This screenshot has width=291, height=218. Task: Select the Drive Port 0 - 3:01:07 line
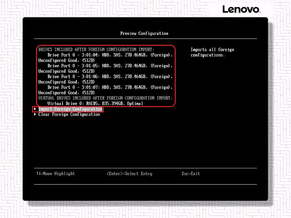pyautogui.click(x=110, y=88)
